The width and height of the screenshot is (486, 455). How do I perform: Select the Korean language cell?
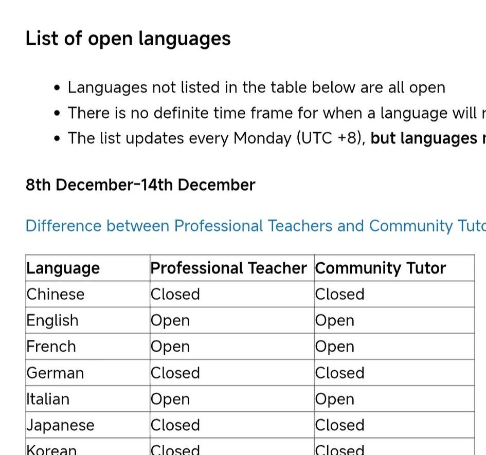click(88, 447)
